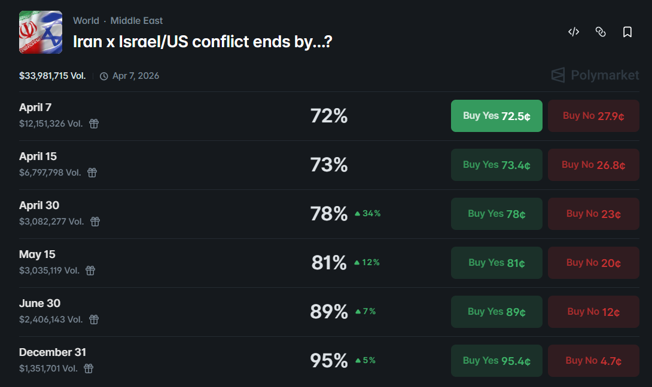Screen dimensions: 652x387
Task: Bookmark this market
Action: point(627,32)
